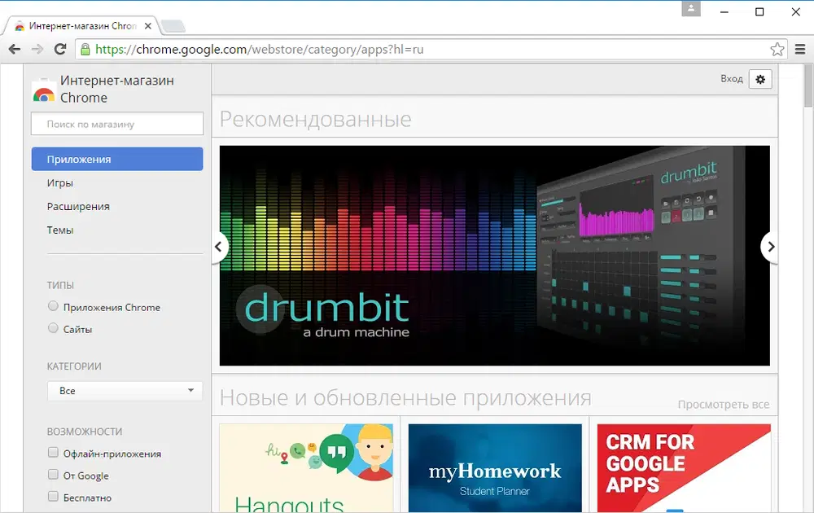Click the Поиск по магазину search field
Image resolution: width=814 pixels, height=513 pixels.
pyautogui.click(x=117, y=124)
